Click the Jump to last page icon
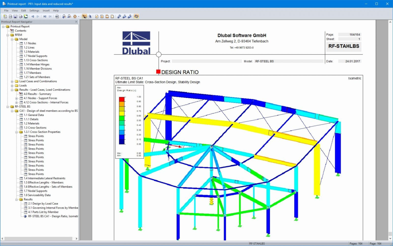 pyautogui.click(x=50, y=16)
